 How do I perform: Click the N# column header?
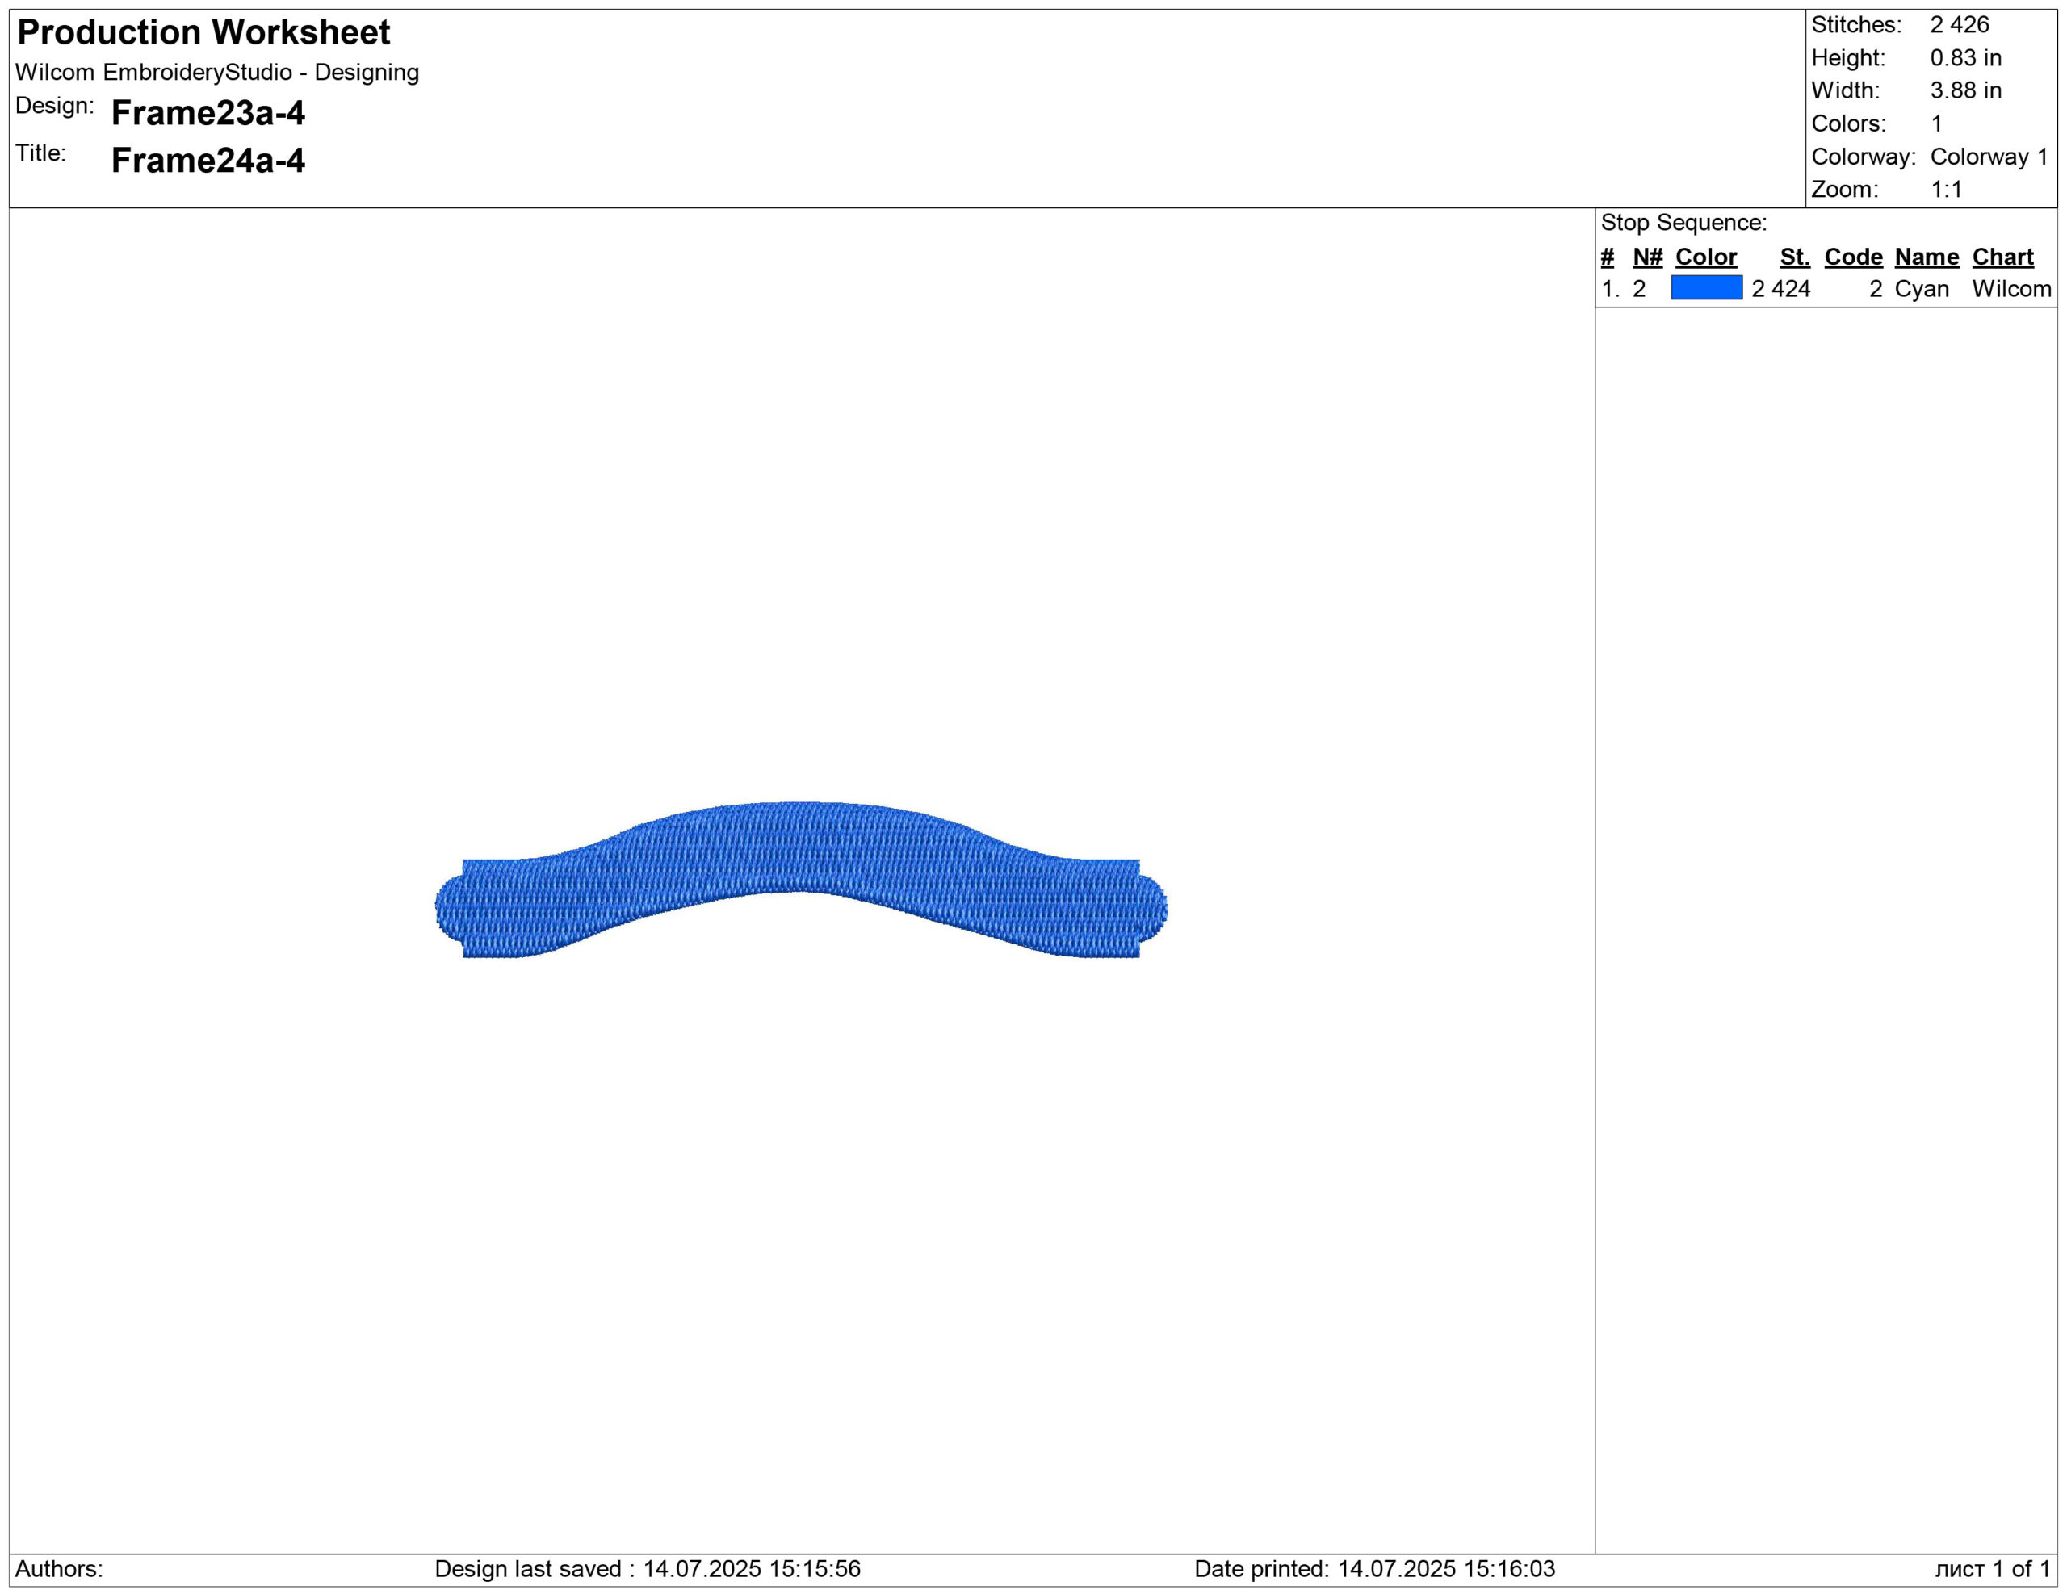click(1648, 257)
